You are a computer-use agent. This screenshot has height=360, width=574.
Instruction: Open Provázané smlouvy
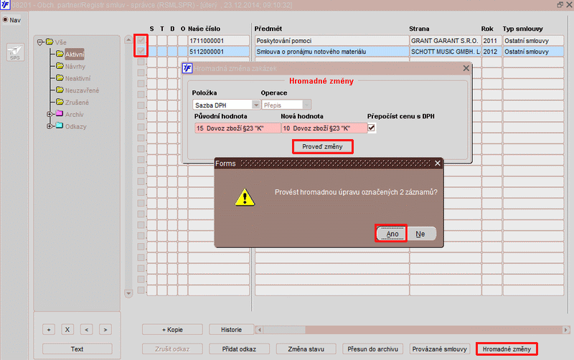440,349
